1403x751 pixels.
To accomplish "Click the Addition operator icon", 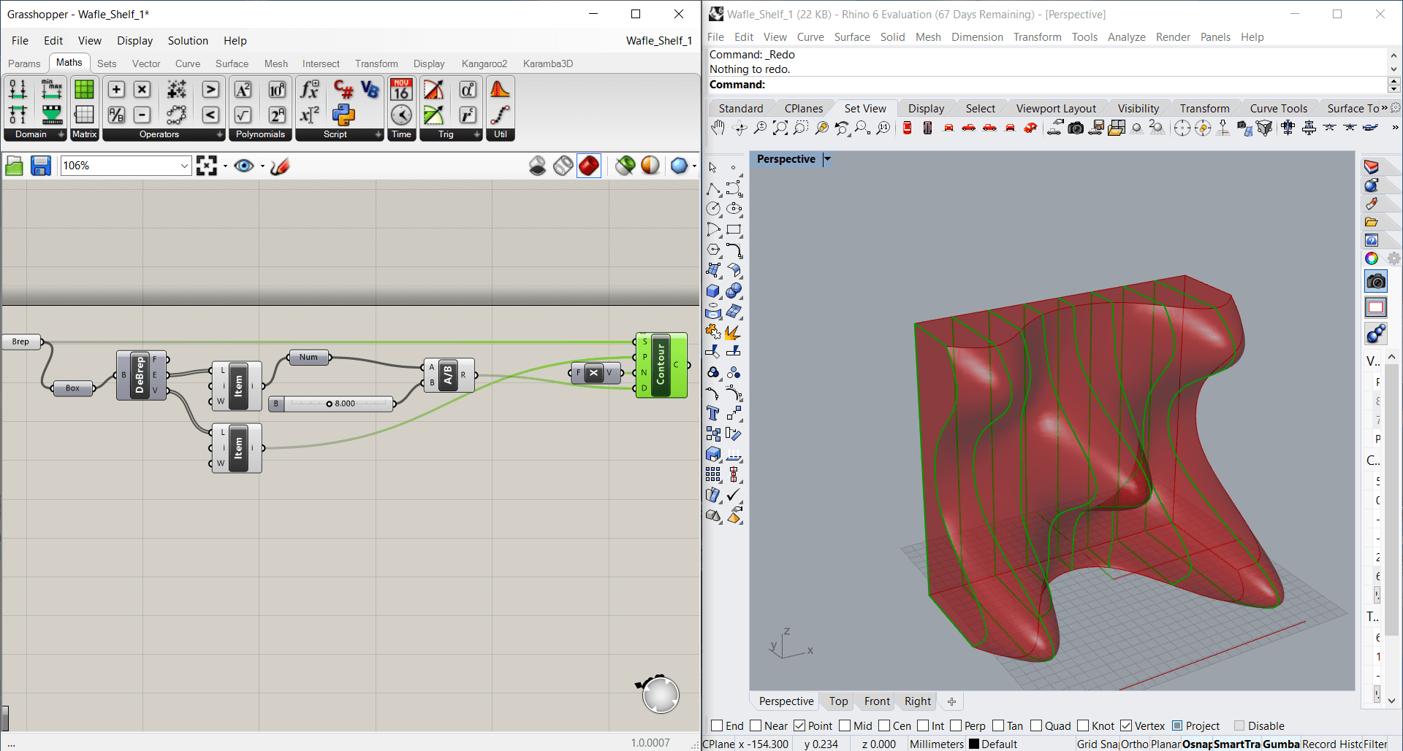I will click(x=116, y=89).
